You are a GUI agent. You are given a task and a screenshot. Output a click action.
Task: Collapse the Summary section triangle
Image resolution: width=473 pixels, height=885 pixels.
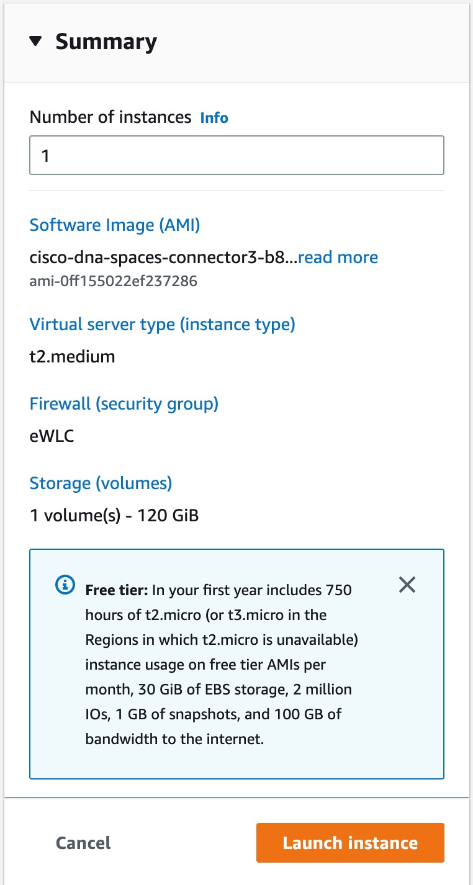(36, 42)
